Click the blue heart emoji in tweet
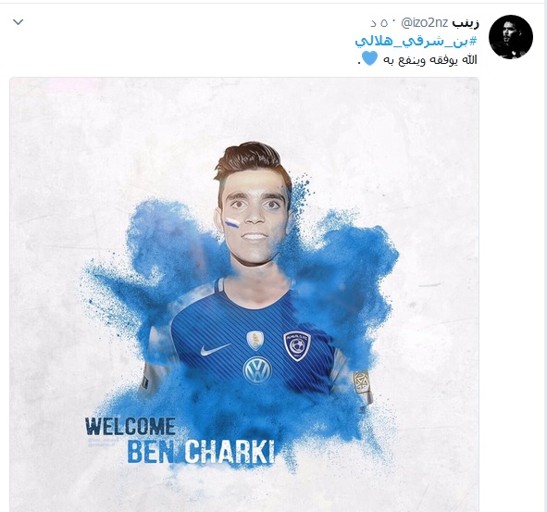The image size is (547, 512). 369,58
